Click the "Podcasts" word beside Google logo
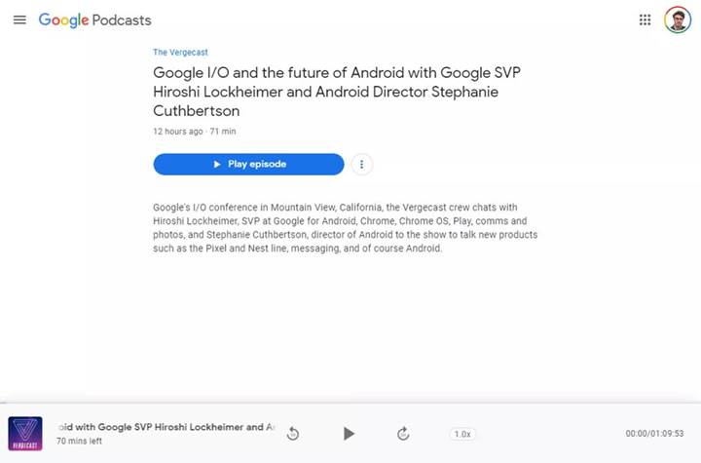701x463 pixels. click(x=122, y=20)
